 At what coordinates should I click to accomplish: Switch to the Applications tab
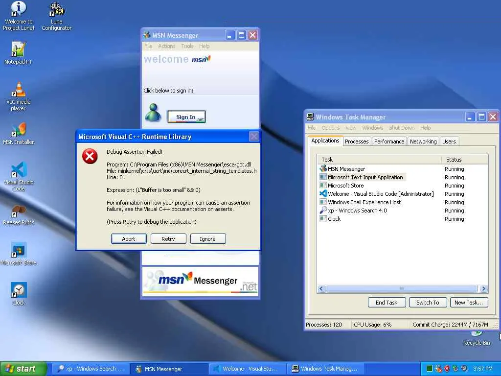[325, 141]
